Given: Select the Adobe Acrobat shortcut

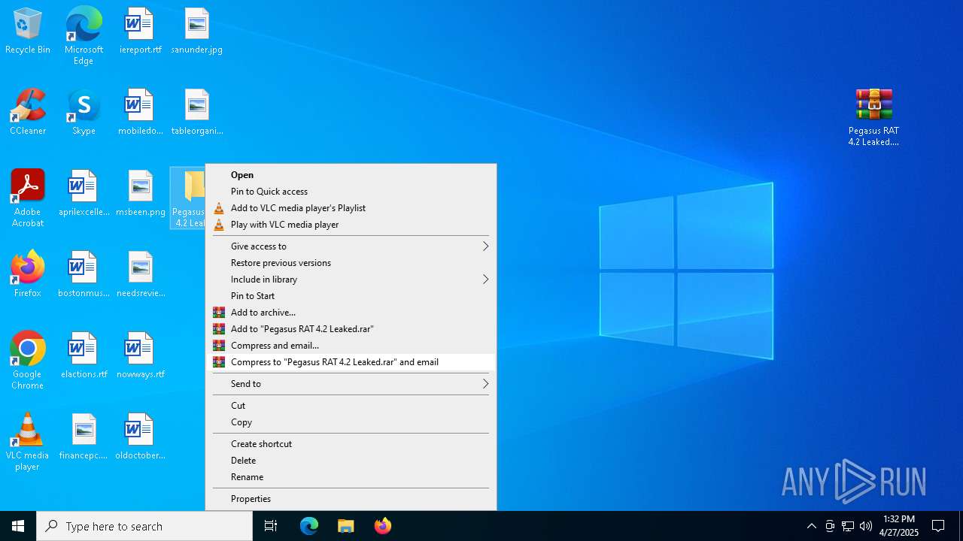Looking at the screenshot, I should [28, 198].
